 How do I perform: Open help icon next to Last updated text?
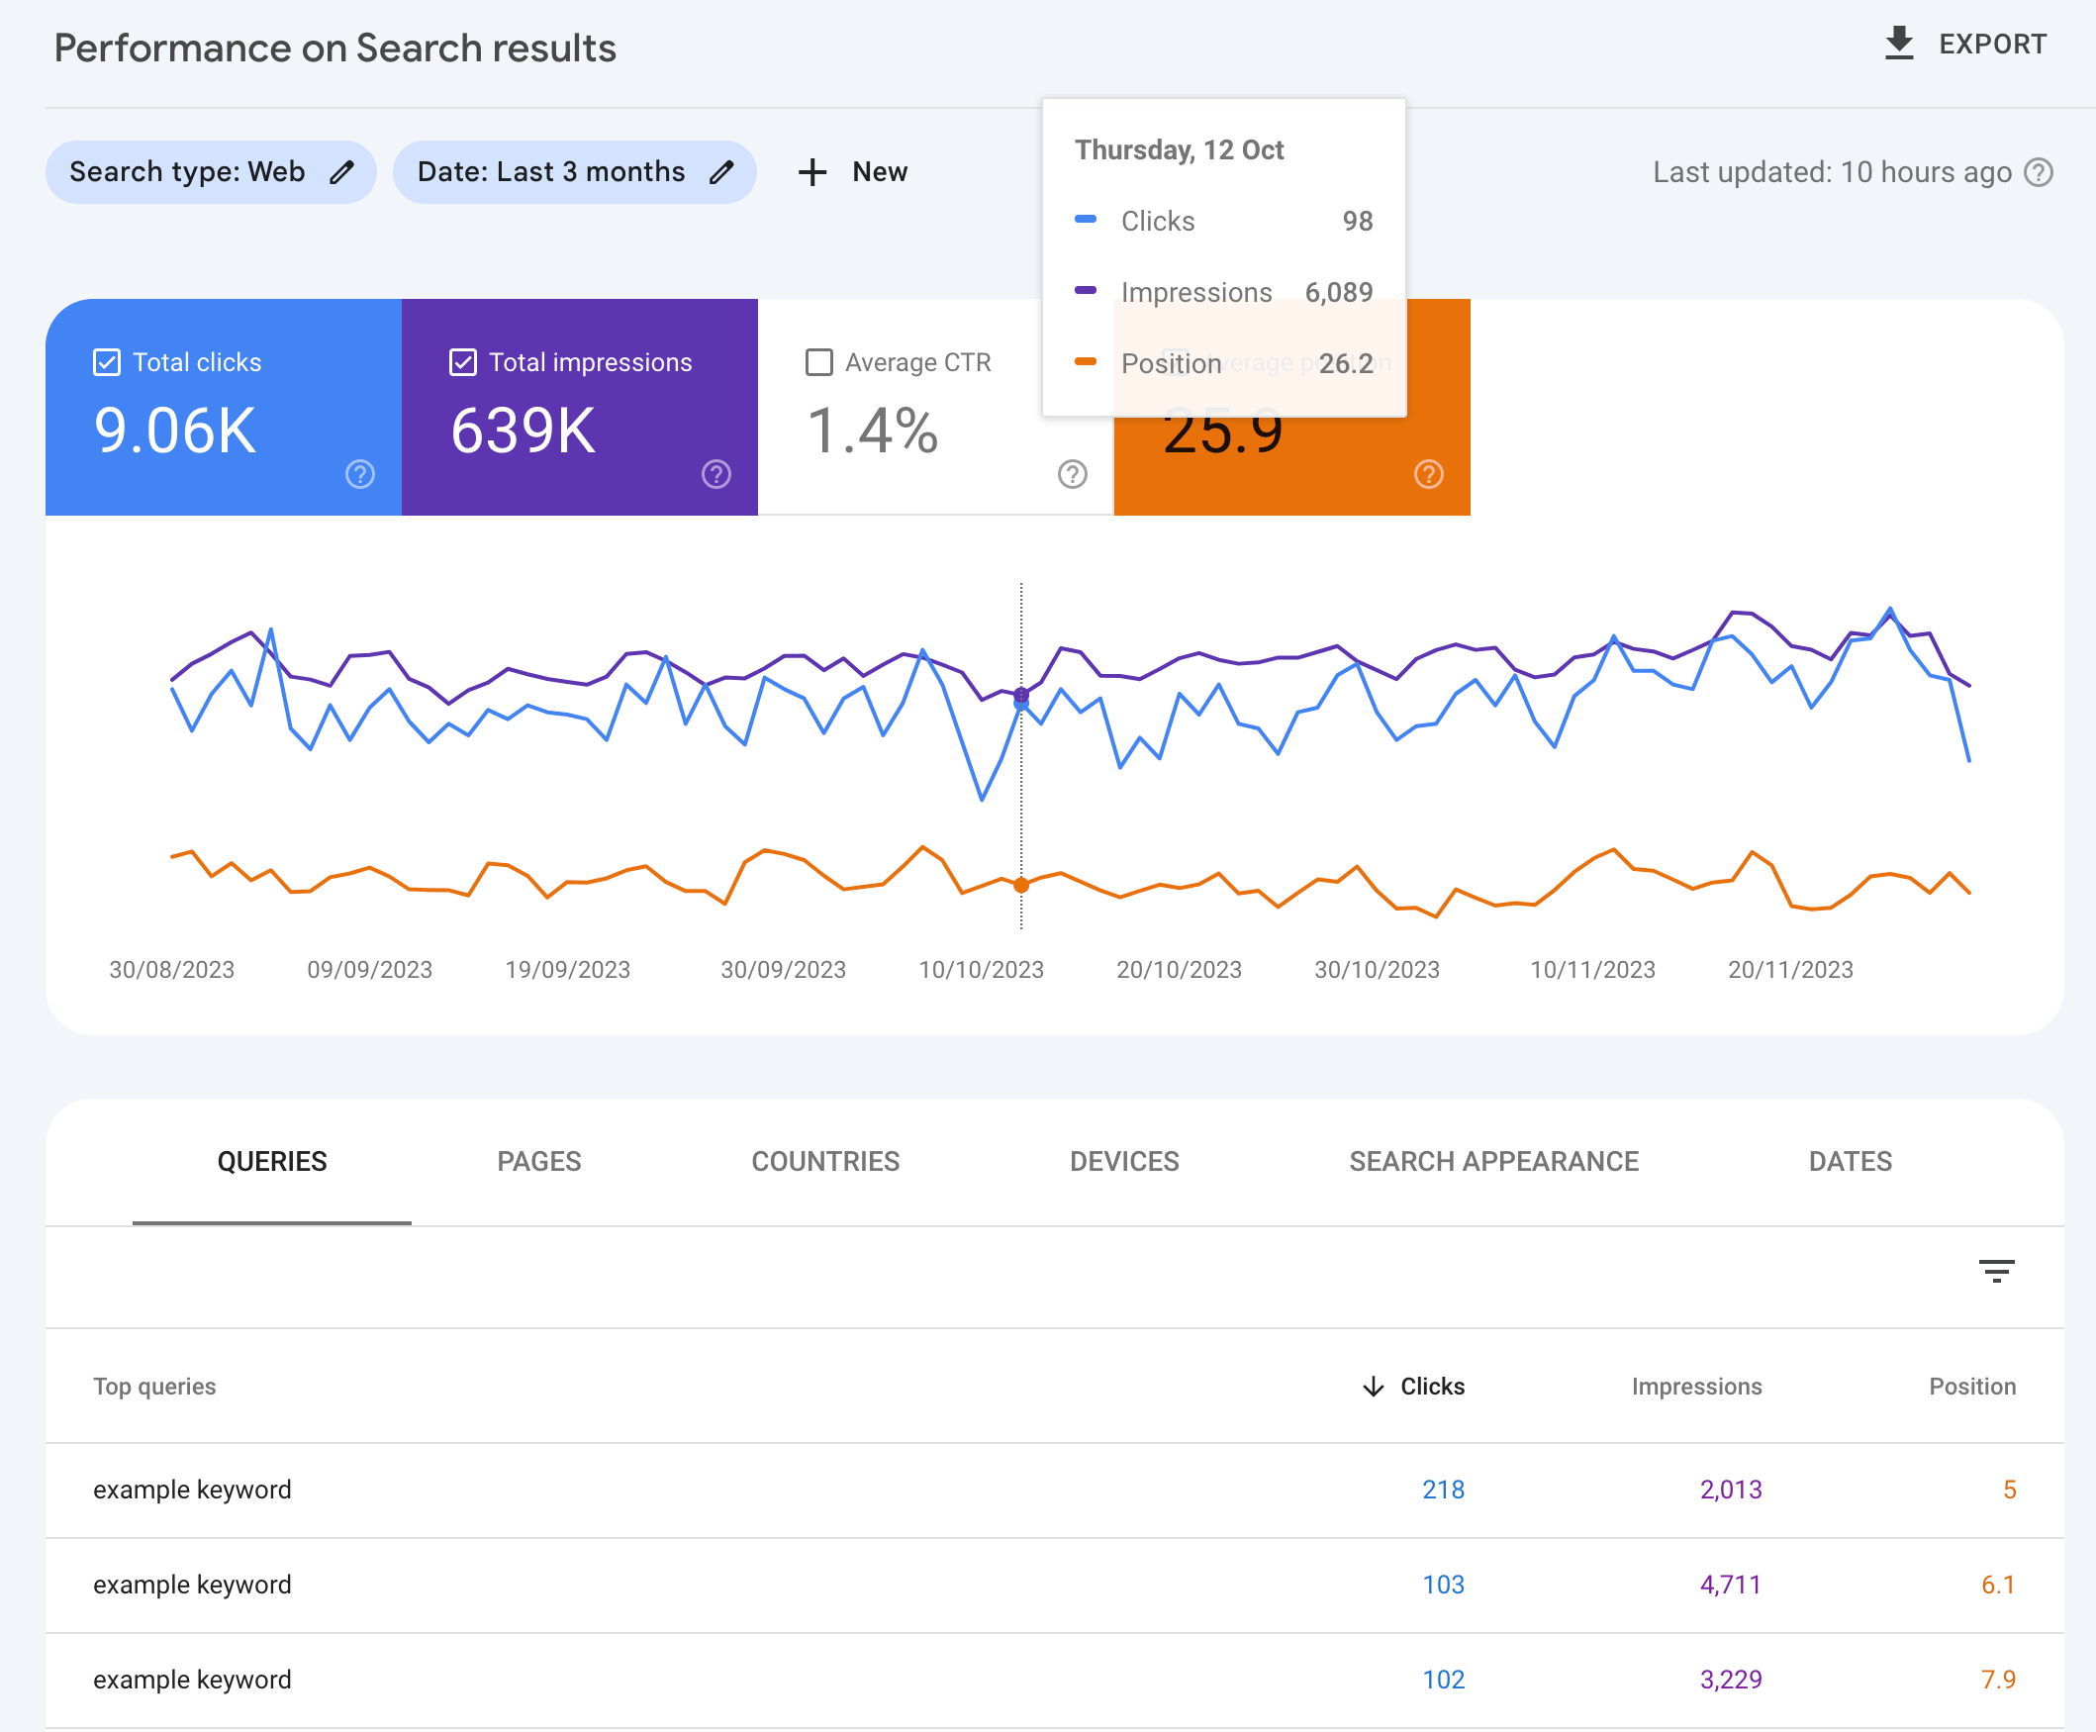(2040, 171)
